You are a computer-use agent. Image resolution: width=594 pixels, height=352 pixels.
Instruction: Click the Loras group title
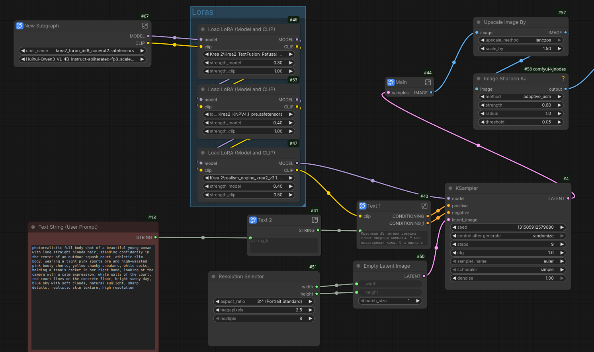[203, 12]
